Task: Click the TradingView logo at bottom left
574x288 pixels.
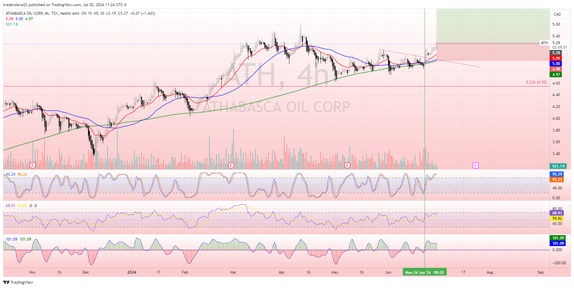Action: pyautogui.click(x=18, y=282)
